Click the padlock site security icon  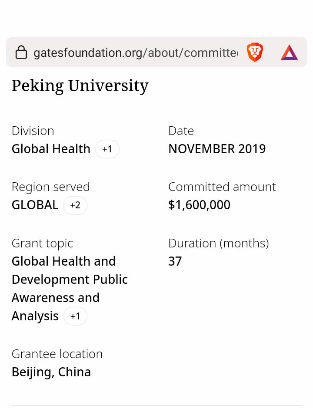[21, 53]
